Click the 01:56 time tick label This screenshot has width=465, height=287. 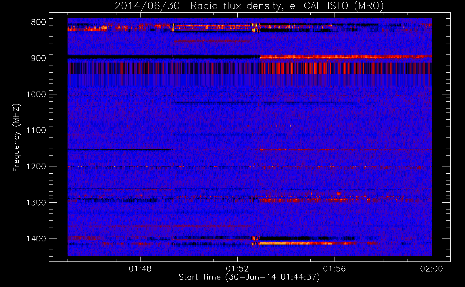pos(335,269)
